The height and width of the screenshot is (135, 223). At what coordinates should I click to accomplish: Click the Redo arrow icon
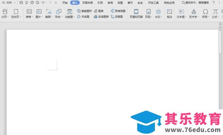[50, 2]
